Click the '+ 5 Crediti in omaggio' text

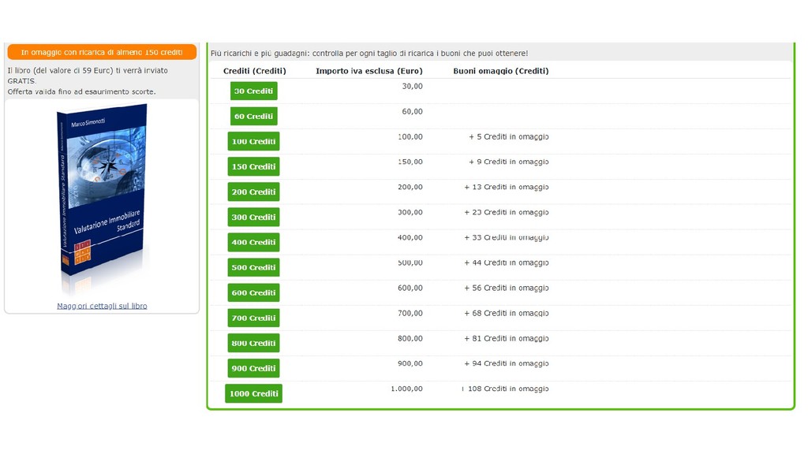tap(509, 137)
